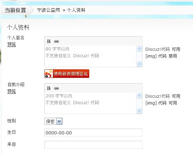This screenshot has height=155, width=193.
Task: Click the 来自 input field
Action: 93,145
